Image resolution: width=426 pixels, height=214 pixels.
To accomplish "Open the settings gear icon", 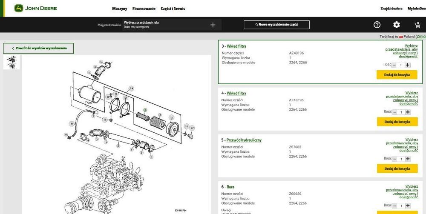I will pyautogui.click(x=396, y=25).
